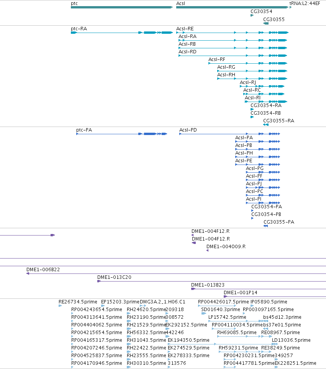Click the SD01640.3prime EST label
This screenshot has width=326, height=369.
[221, 310]
